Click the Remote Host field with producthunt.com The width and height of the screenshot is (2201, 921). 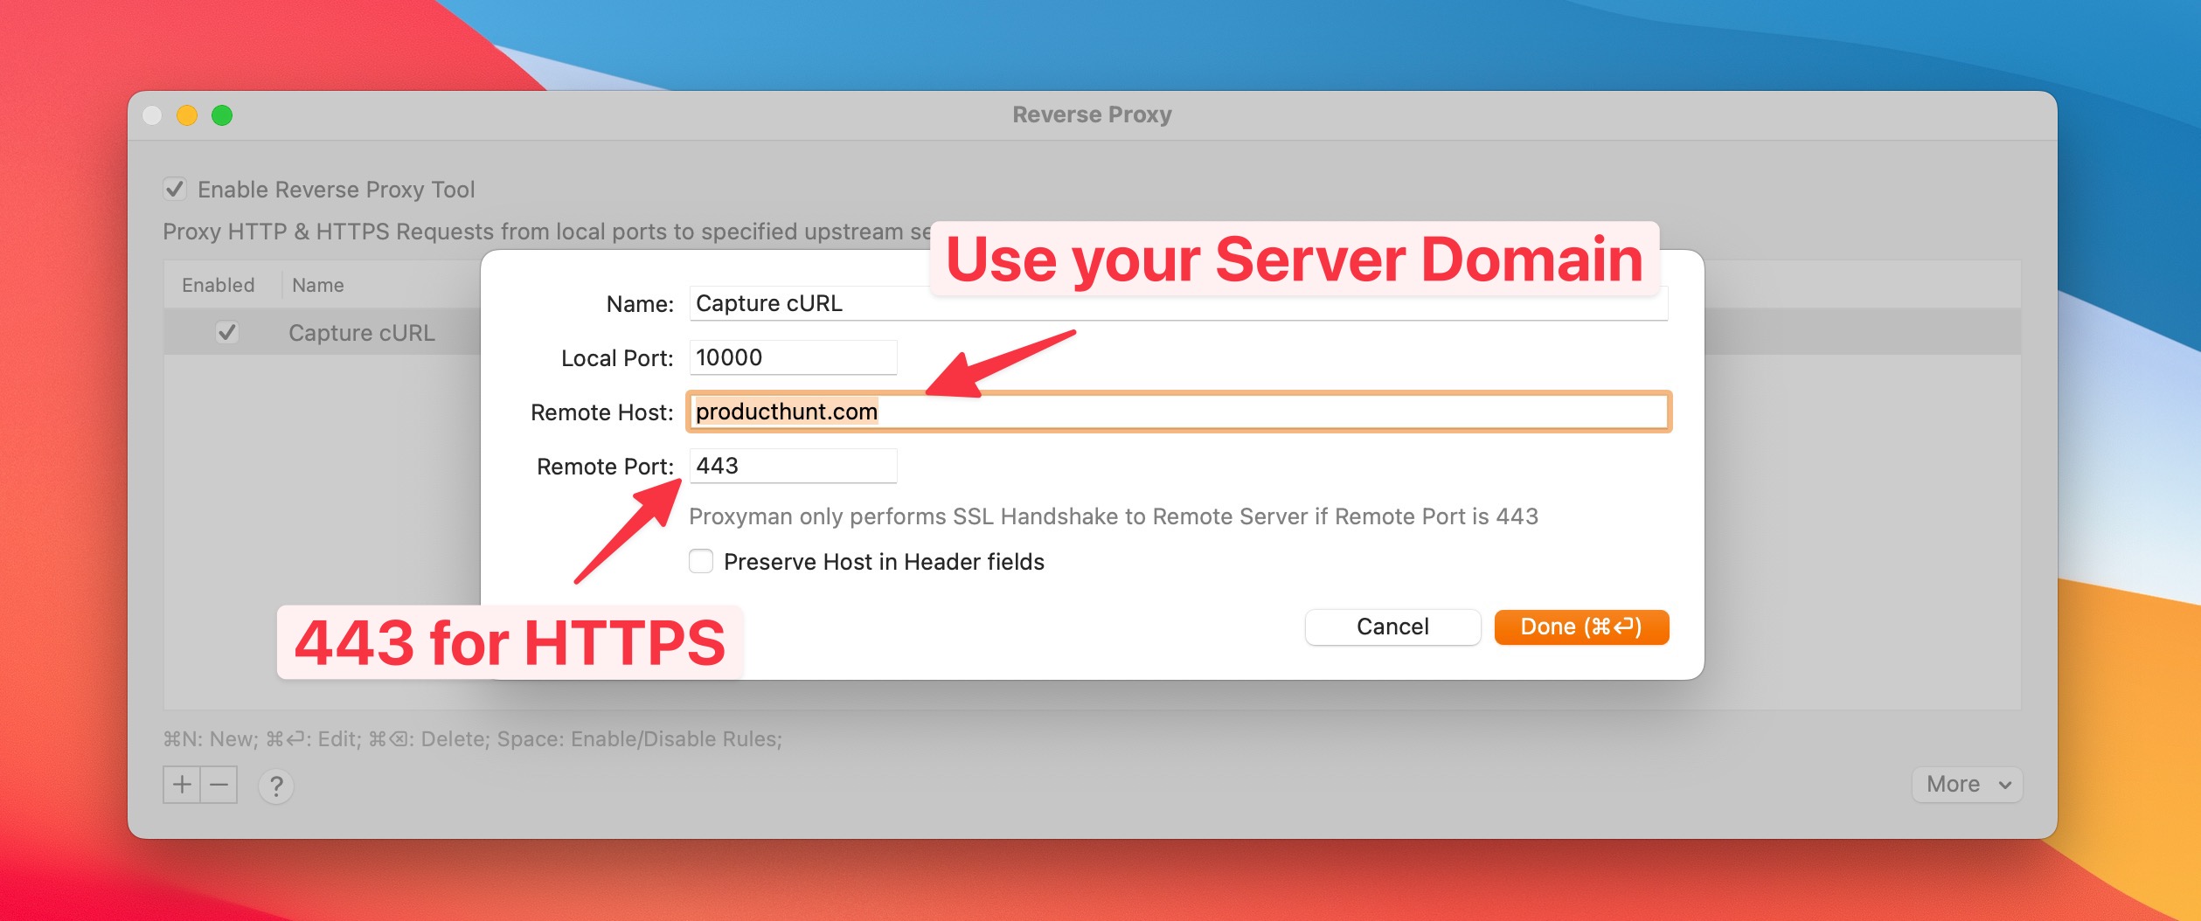[x=1178, y=412]
